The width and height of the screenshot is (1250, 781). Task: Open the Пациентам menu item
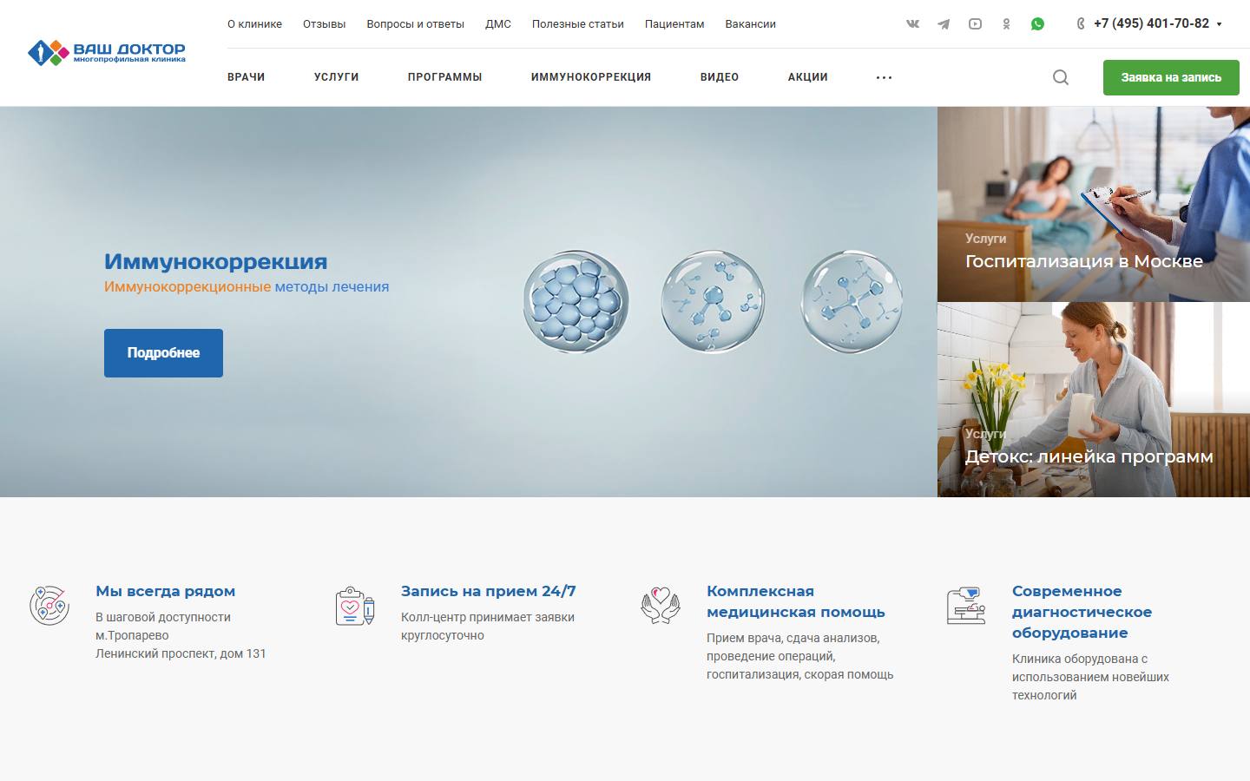point(674,24)
